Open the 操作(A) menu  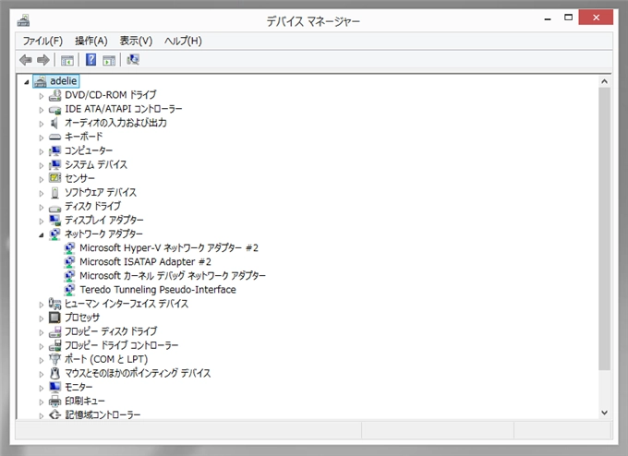pyautogui.click(x=91, y=41)
